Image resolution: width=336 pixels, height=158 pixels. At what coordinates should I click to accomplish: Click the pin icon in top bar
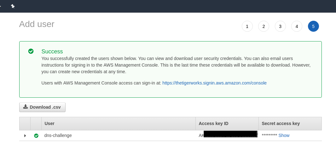pos(13,6)
